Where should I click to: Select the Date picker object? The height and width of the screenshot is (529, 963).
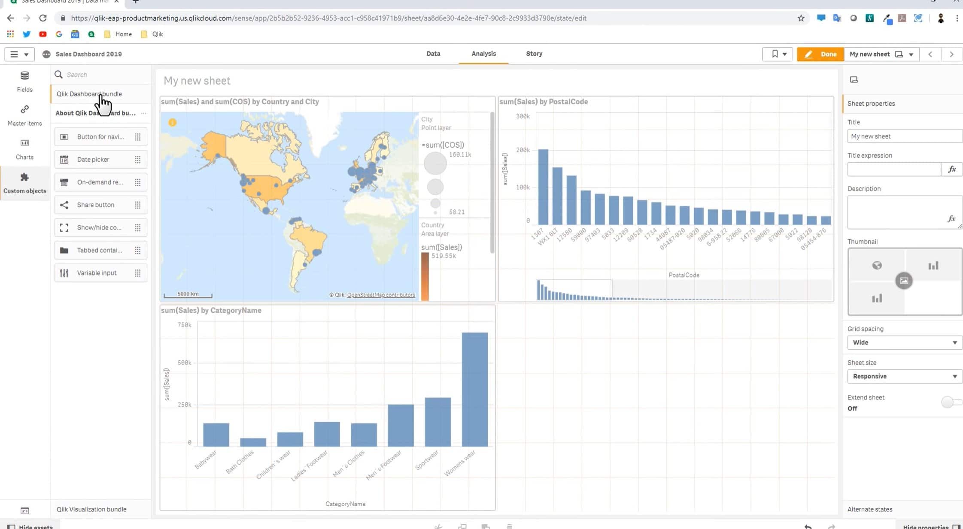[101, 160]
